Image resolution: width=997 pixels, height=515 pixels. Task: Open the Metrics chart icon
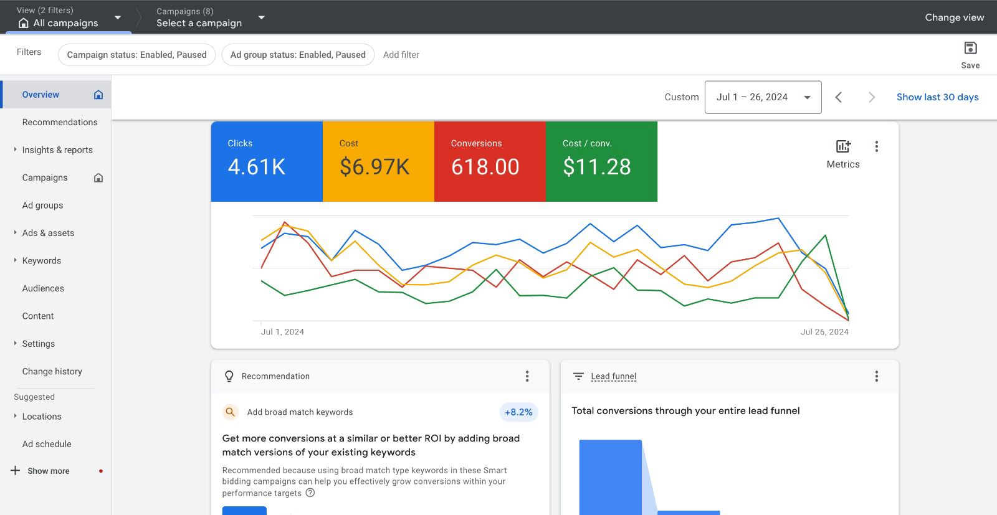[x=842, y=147]
